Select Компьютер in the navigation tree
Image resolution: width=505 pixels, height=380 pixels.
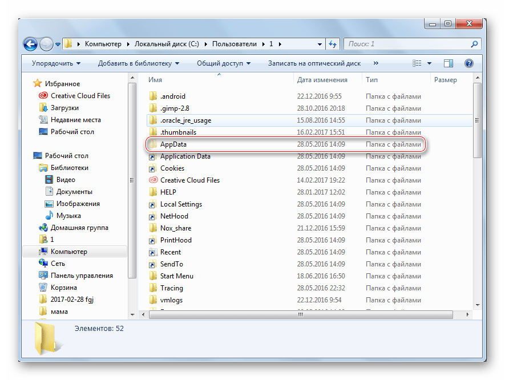coord(68,252)
